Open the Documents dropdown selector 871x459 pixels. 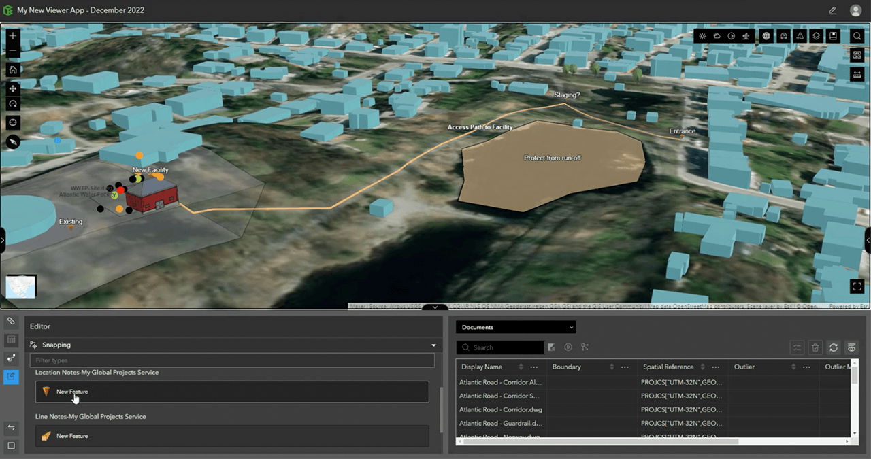(x=515, y=327)
